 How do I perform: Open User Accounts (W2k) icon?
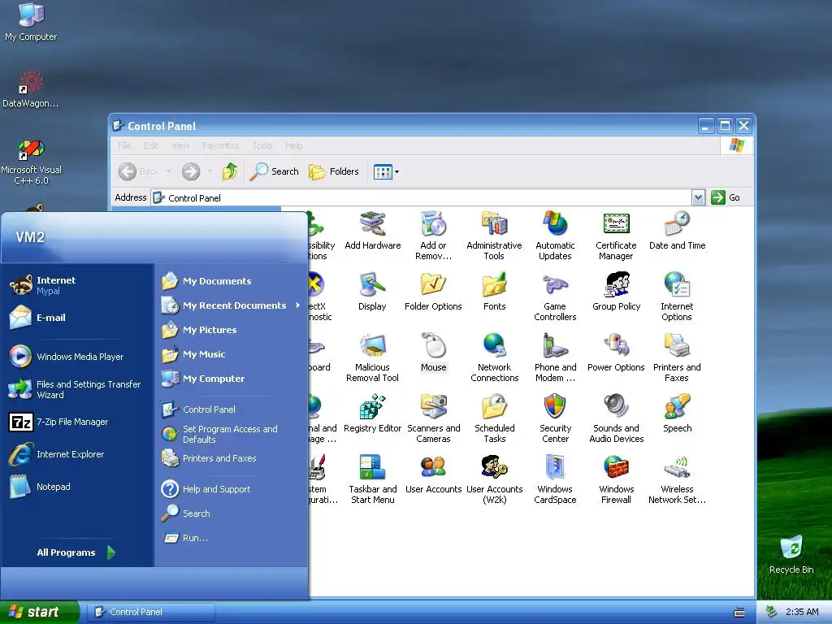(x=495, y=480)
